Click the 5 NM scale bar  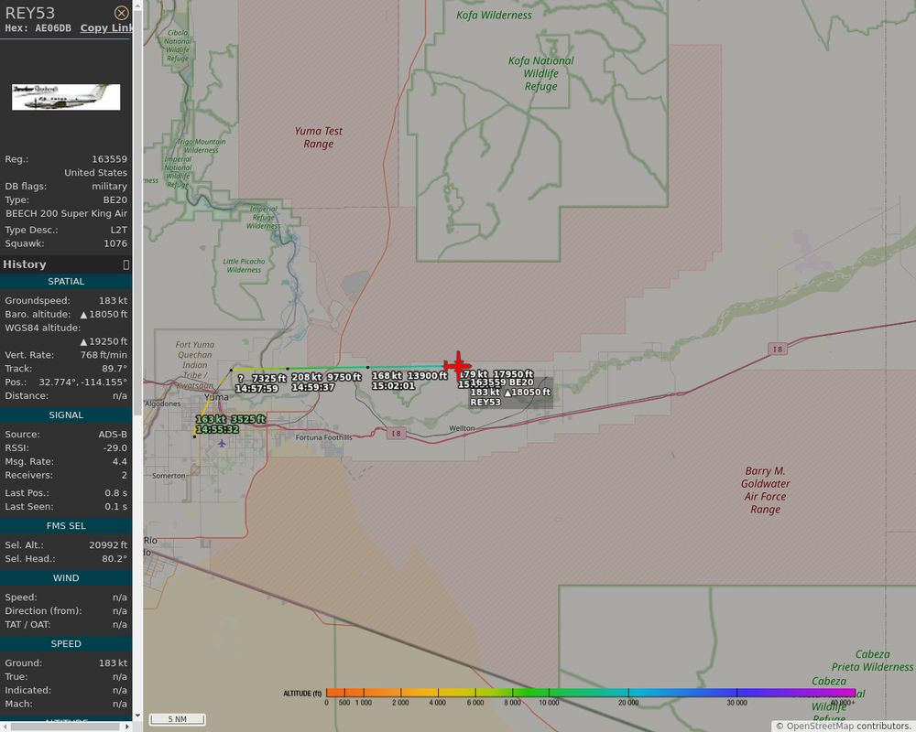coord(178,719)
